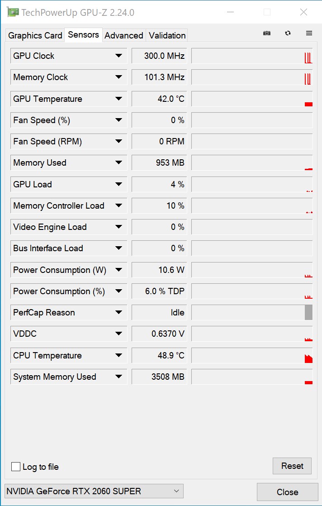Screen dimensions: 322x506
Task: Open the GPU Clock sensor dropdown
Action: tap(118, 56)
